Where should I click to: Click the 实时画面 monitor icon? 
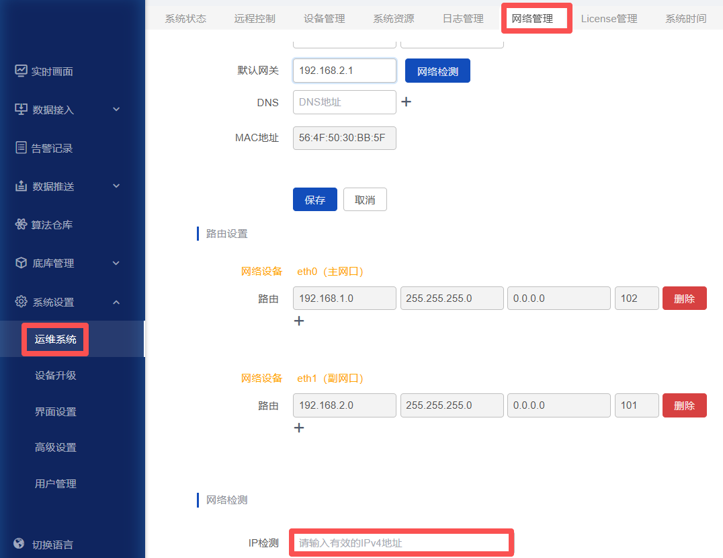pos(22,71)
